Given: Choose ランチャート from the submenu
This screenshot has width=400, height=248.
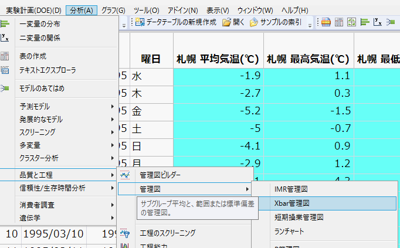Looking at the screenshot, I should [x=289, y=232].
